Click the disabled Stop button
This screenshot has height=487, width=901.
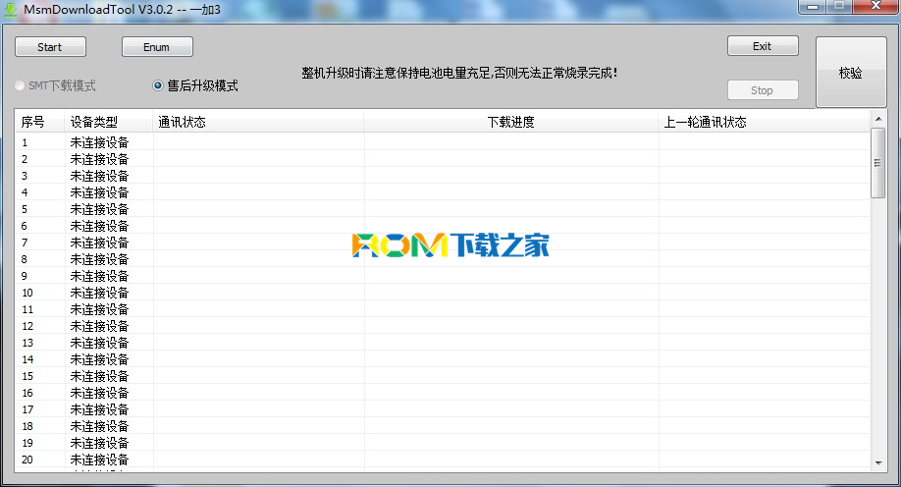coord(763,90)
